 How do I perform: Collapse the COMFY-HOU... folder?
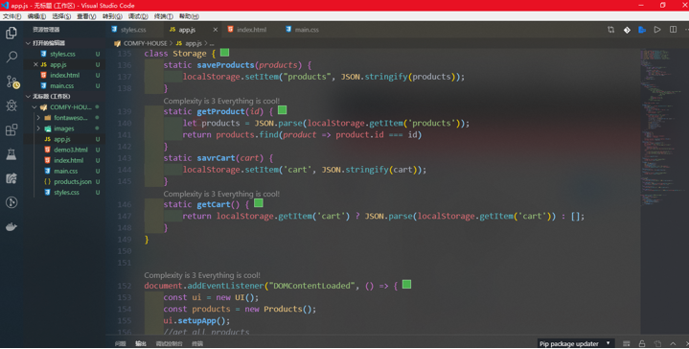34,107
